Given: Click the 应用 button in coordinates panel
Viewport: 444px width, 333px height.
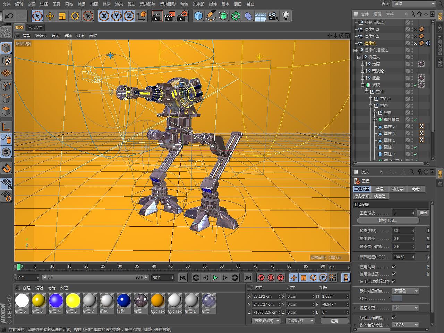Looking at the screenshot, I should [x=334, y=321].
